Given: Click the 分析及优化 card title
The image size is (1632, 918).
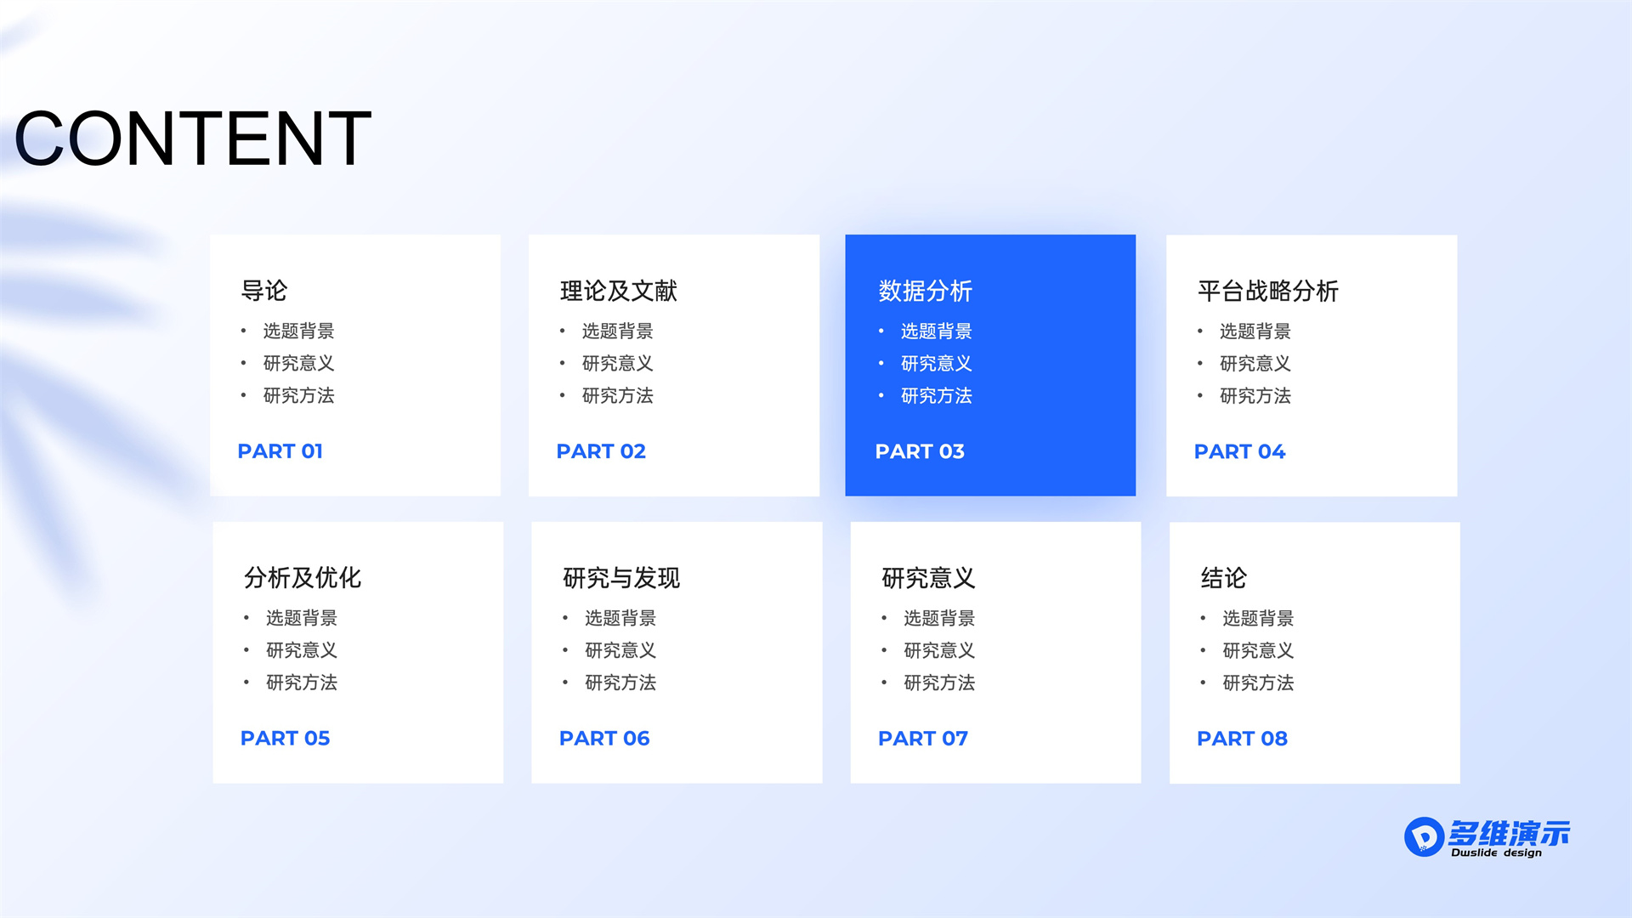Looking at the screenshot, I should 303,578.
